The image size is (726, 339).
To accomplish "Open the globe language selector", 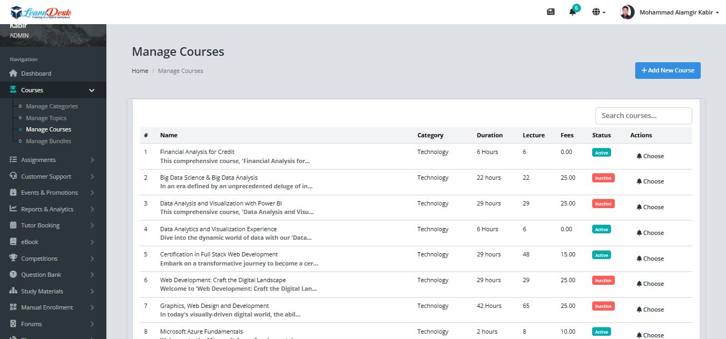I will [598, 12].
